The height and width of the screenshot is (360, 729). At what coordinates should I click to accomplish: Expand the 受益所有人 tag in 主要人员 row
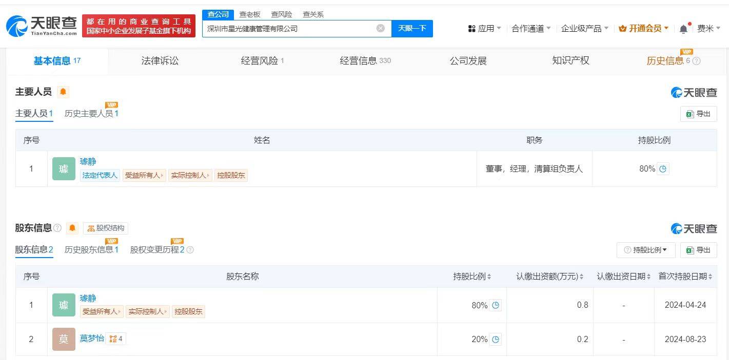[x=144, y=175]
